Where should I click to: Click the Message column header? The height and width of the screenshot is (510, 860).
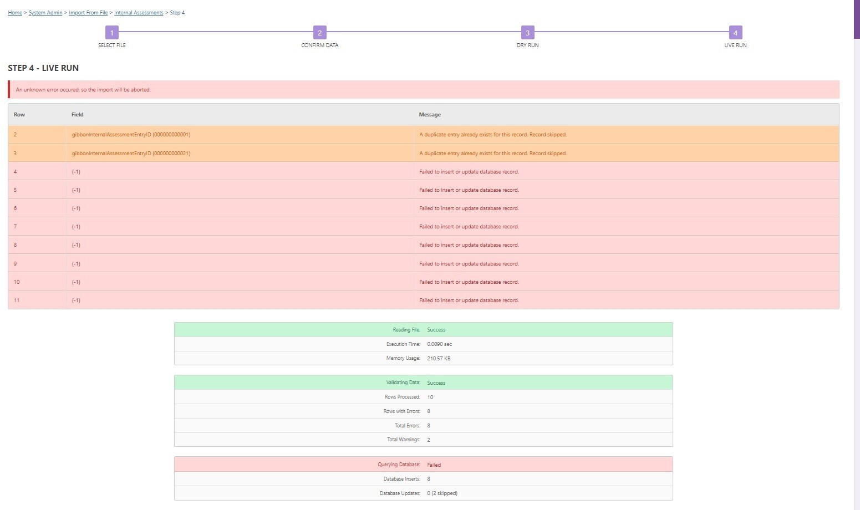coord(430,115)
